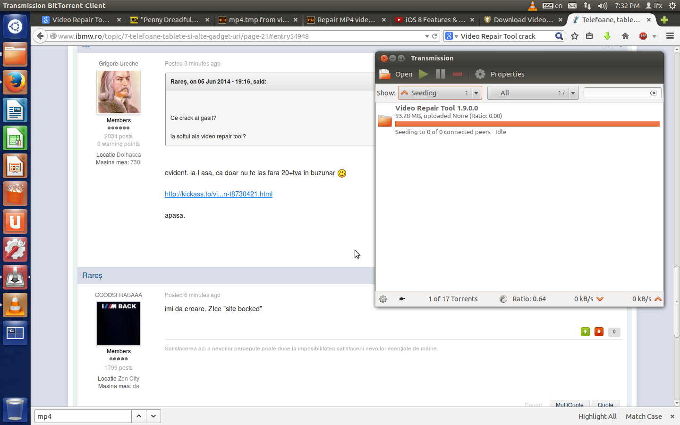The image size is (680, 425).
Task: Remove the selected torrent with red minus
Action: point(458,74)
